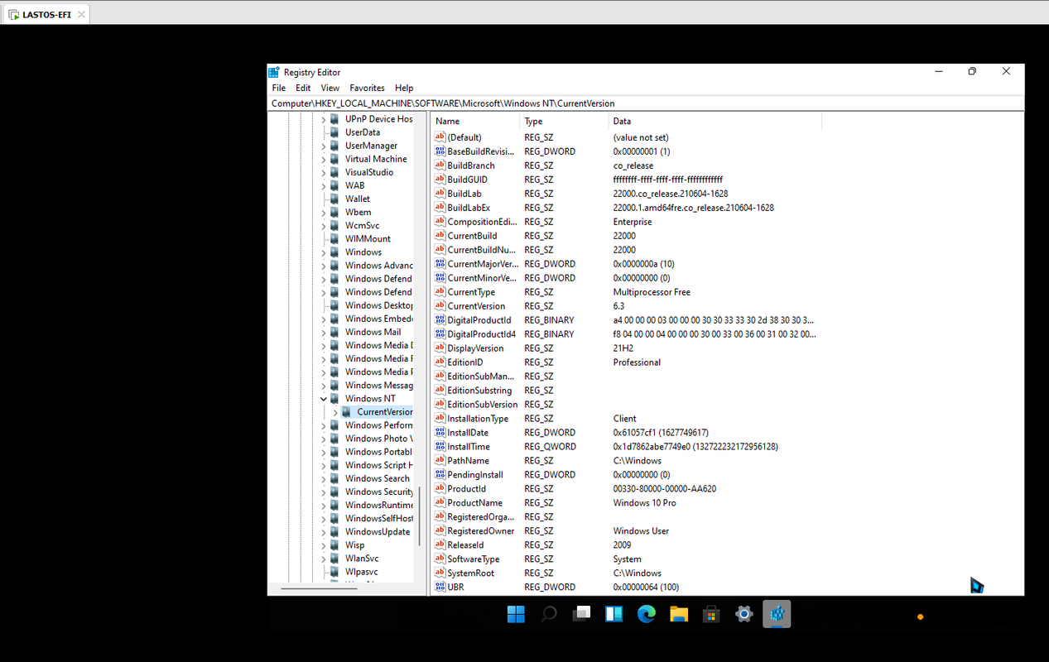Image resolution: width=1049 pixels, height=662 pixels.
Task: Select the Wallet key folder icon
Action: pos(335,199)
